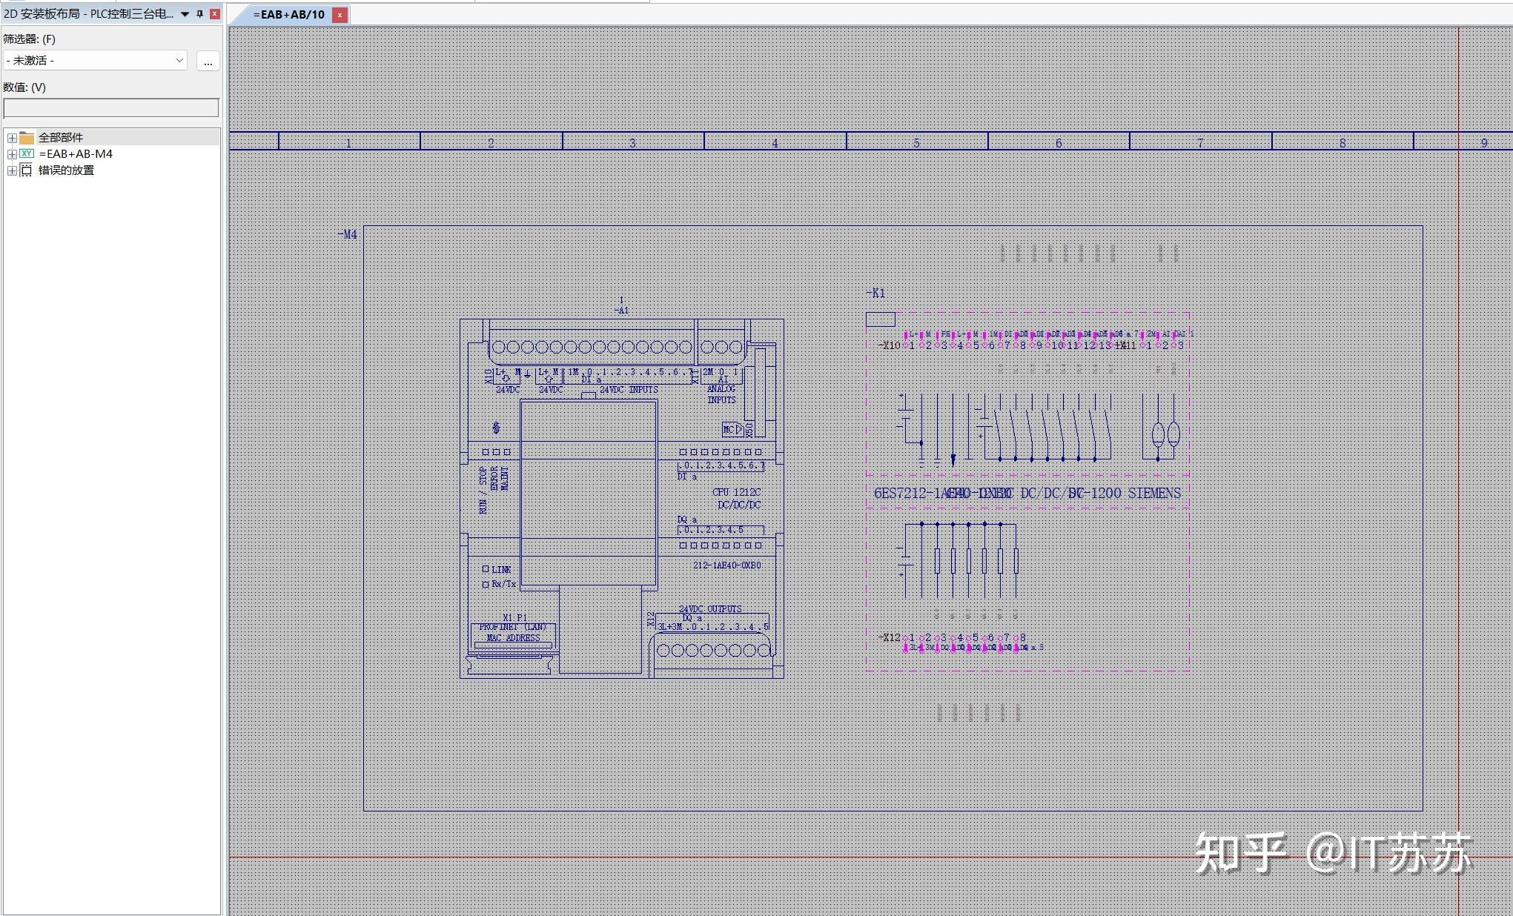Click the 错误的放置 icon in the tree
1513x916 pixels.
tap(26, 170)
